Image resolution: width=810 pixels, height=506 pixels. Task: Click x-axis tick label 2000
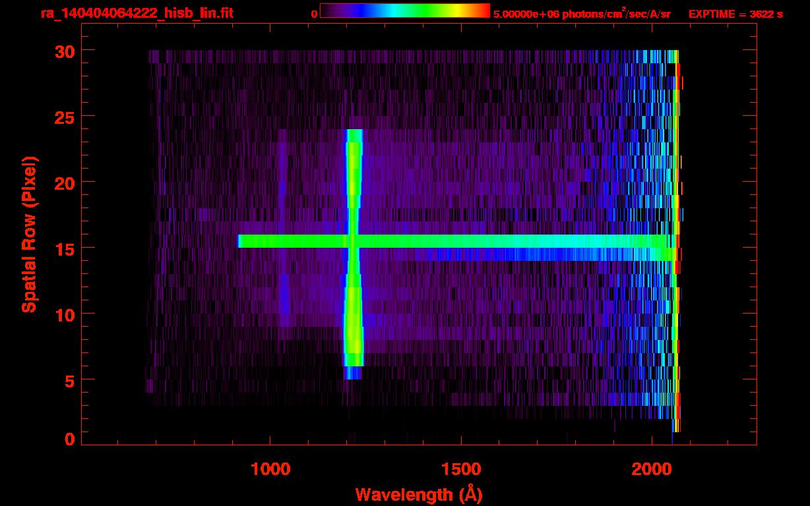tap(651, 469)
